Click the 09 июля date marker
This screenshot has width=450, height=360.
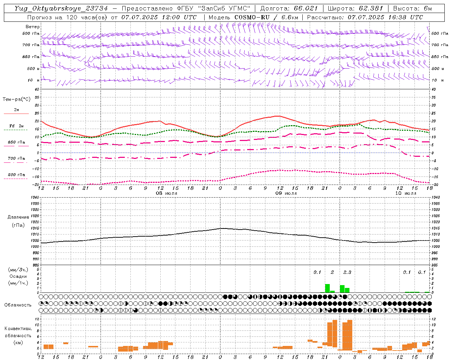tap(286, 193)
